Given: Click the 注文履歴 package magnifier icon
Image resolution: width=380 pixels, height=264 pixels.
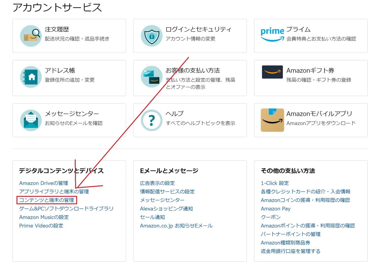Looking at the screenshot, I should 31,36.
